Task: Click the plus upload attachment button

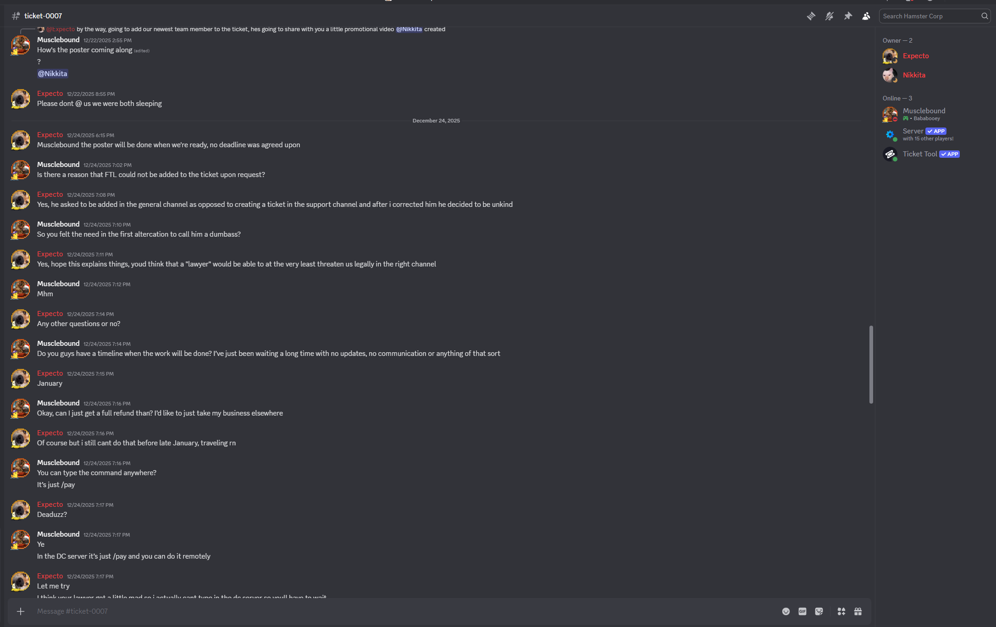Action: [x=21, y=611]
